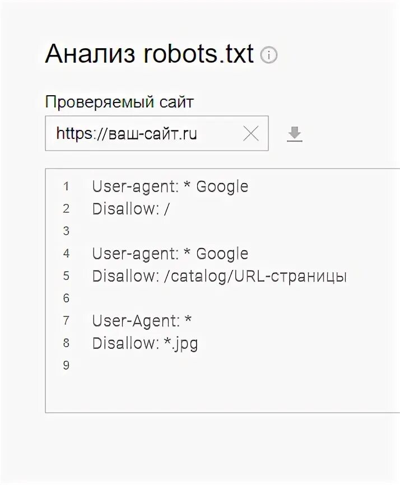Screen dimensions: 400x485
Task: Click the Анализ robots.txt heading
Action: [x=149, y=54]
